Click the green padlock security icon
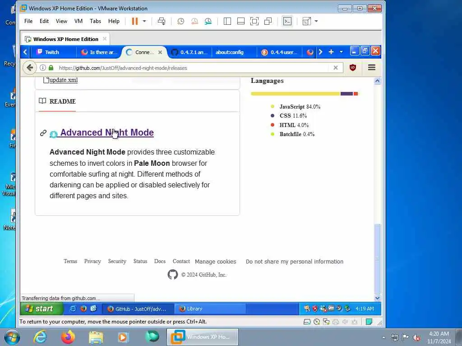Image resolution: width=462 pixels, height=346 pixels. [x=51, y=68]
